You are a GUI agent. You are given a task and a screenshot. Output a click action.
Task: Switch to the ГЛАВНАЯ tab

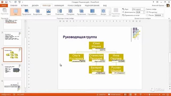click(x=14, y=5)
